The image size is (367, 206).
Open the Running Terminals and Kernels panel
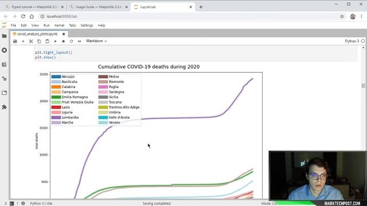point(4,50)
